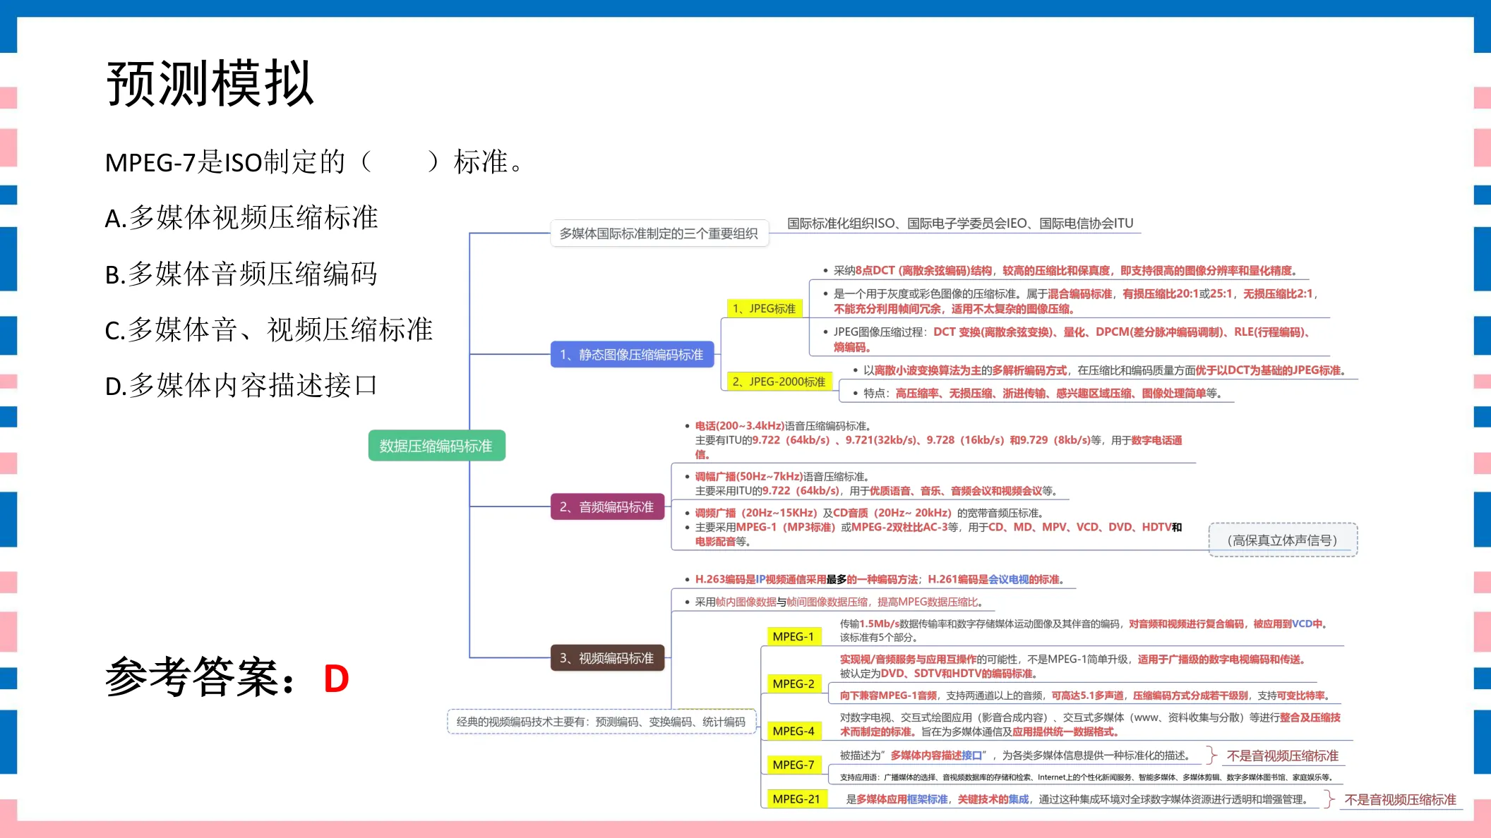Click the '参考答案：' label

201,678
